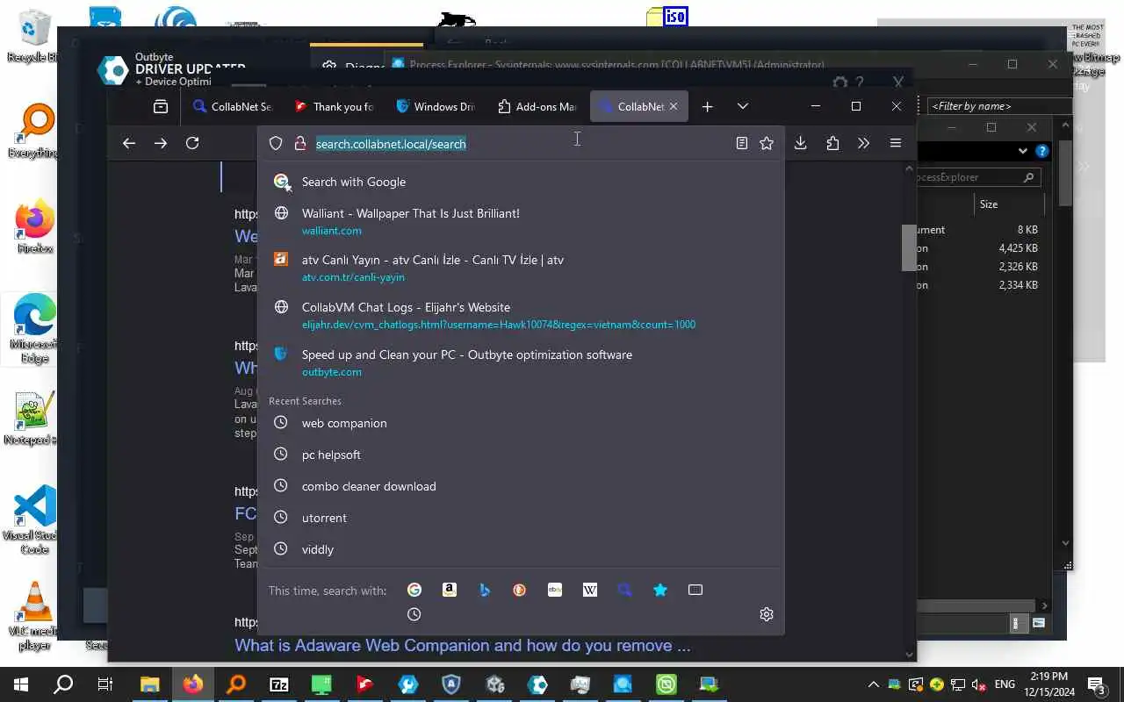Viewport: 1124px width, 702px height.
Task: Show tracking protection shield info
Action: 276,143
